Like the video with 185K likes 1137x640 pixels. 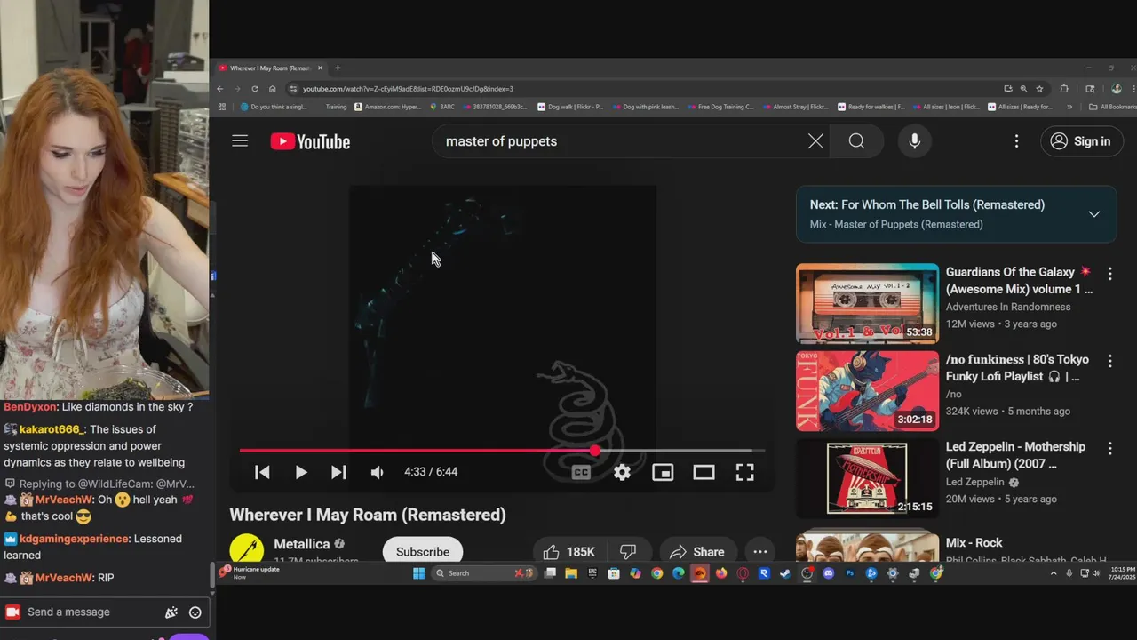[x=568, y=552]
